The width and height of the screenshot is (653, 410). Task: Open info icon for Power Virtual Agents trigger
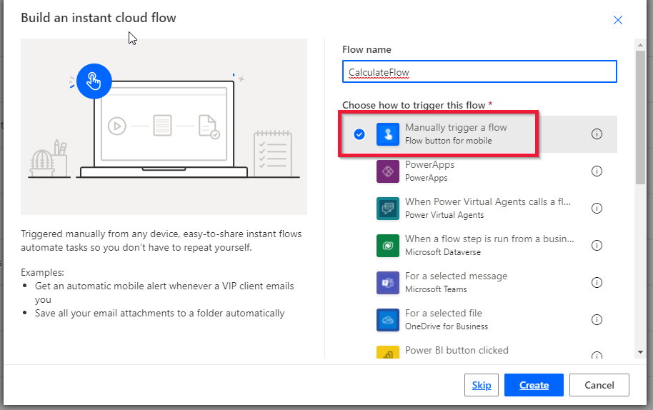[597, 208]
